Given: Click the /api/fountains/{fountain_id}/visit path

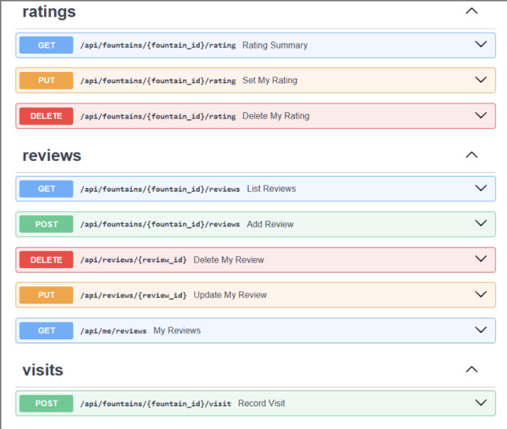Looking at the screenshot, I should pos(156,404).
